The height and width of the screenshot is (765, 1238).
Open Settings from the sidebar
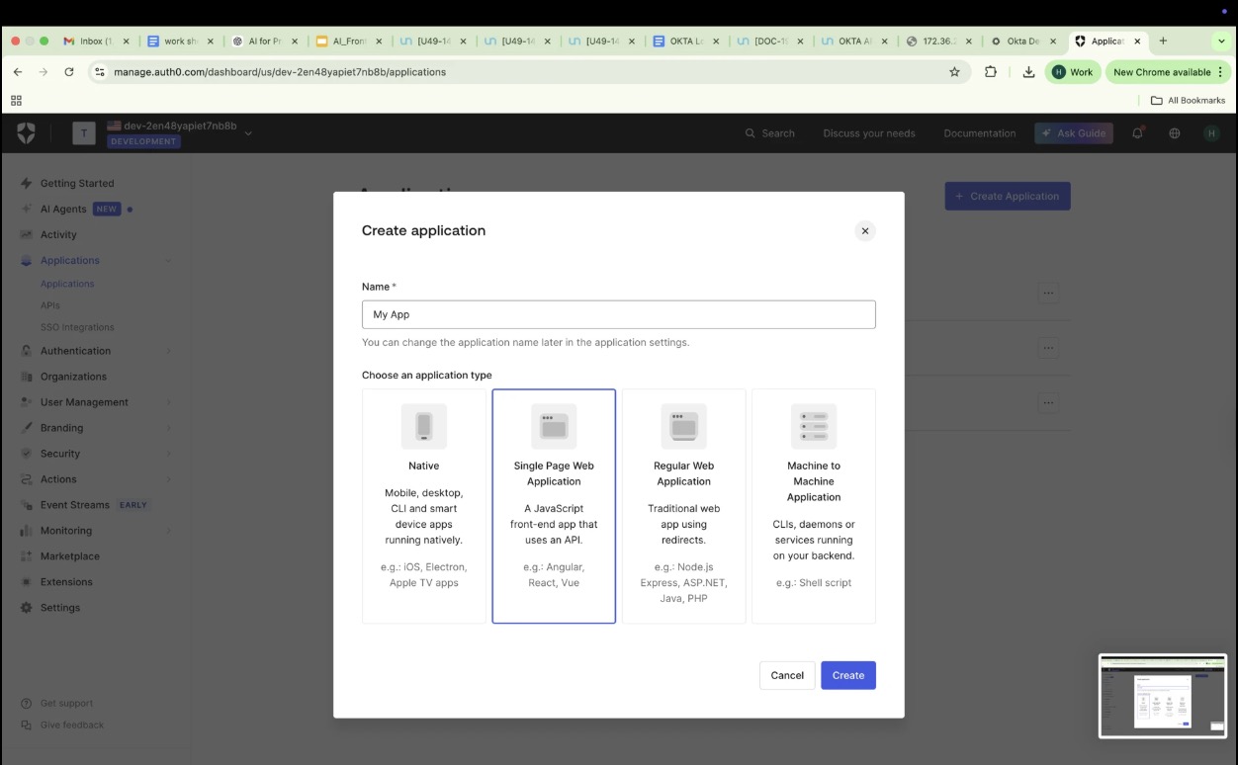click(x=60, y=608)
